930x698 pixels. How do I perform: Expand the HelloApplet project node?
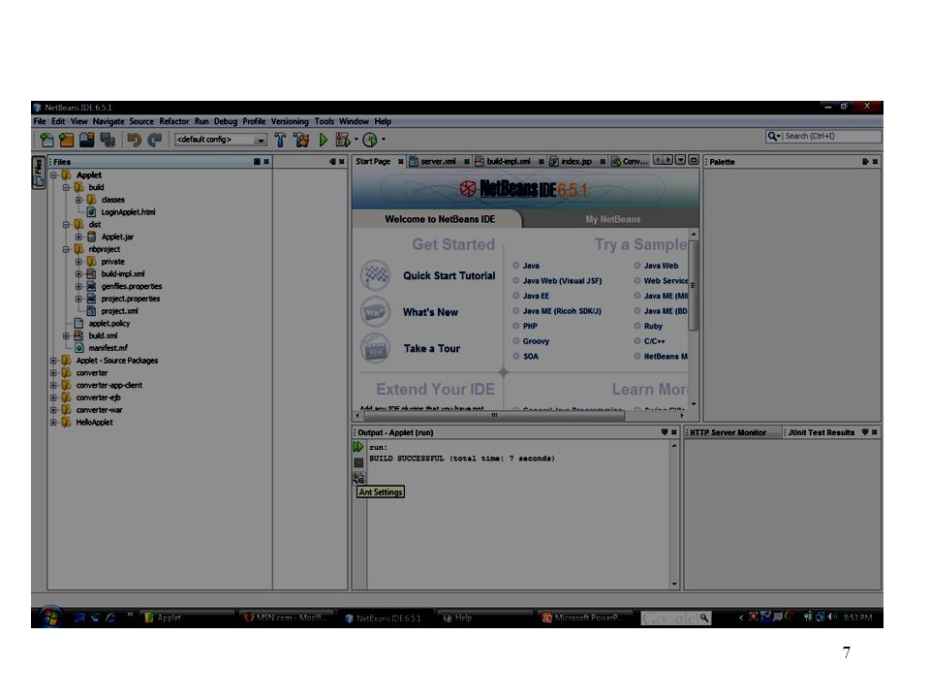point(54,423)
